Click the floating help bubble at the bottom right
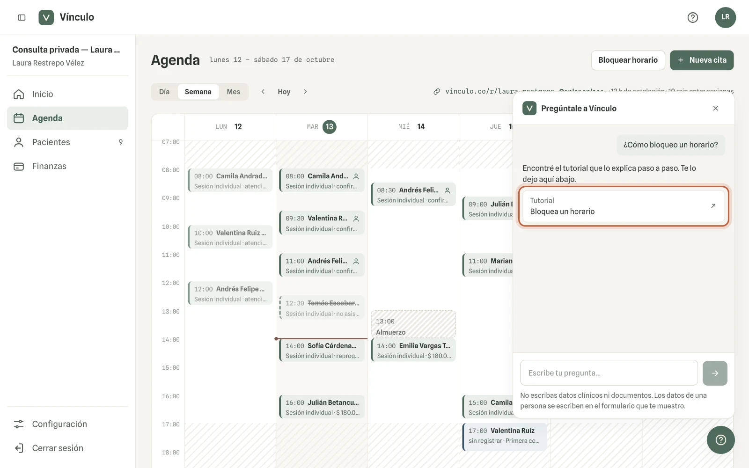749x468 pixels. [x=720, y=440]
